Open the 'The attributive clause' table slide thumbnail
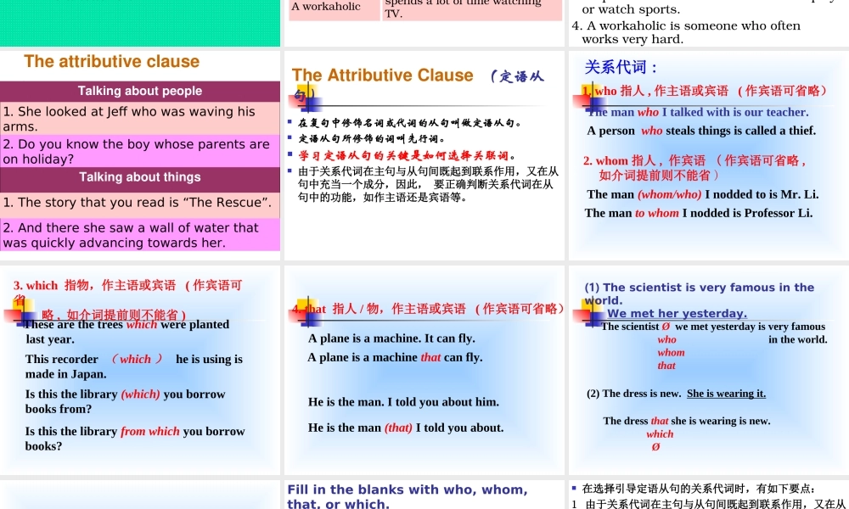This screenshot has height=509, width=849. coord(140,155)
